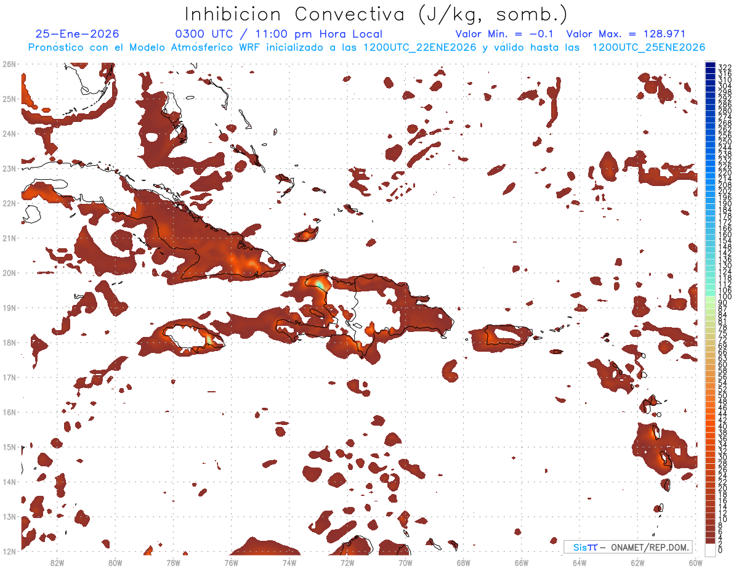Click the 21N latitude label
The height and width of the screenshot is (571, 739).
pyautogui.click(x=9, y=238)
